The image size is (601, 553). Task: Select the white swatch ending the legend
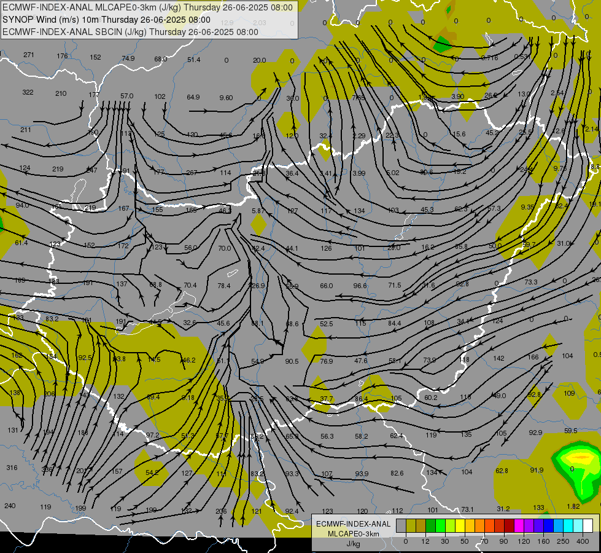[588, 525]
